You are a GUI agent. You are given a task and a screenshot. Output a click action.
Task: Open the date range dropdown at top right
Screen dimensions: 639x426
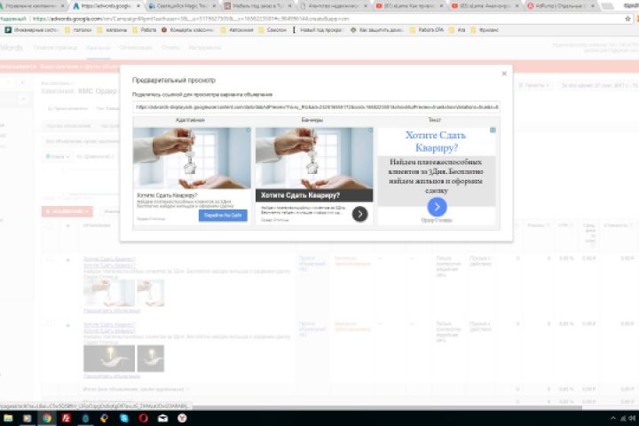pos(599,85)
